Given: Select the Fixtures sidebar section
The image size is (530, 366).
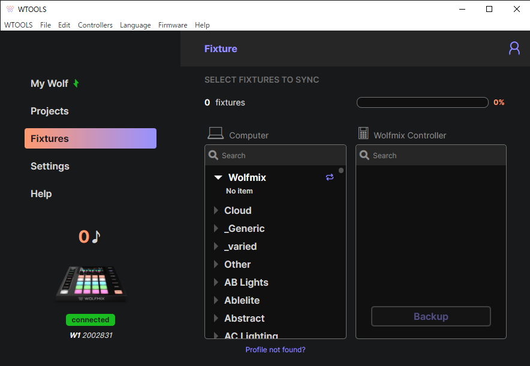Looking at the screenshot, I should (x=91, y=138).
